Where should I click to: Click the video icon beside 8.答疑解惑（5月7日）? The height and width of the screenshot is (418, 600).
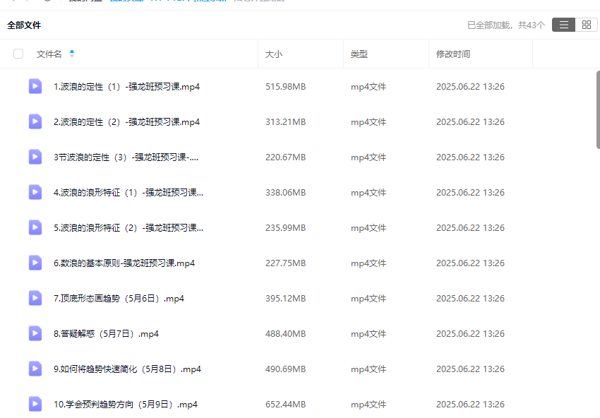tap(35, 333)
